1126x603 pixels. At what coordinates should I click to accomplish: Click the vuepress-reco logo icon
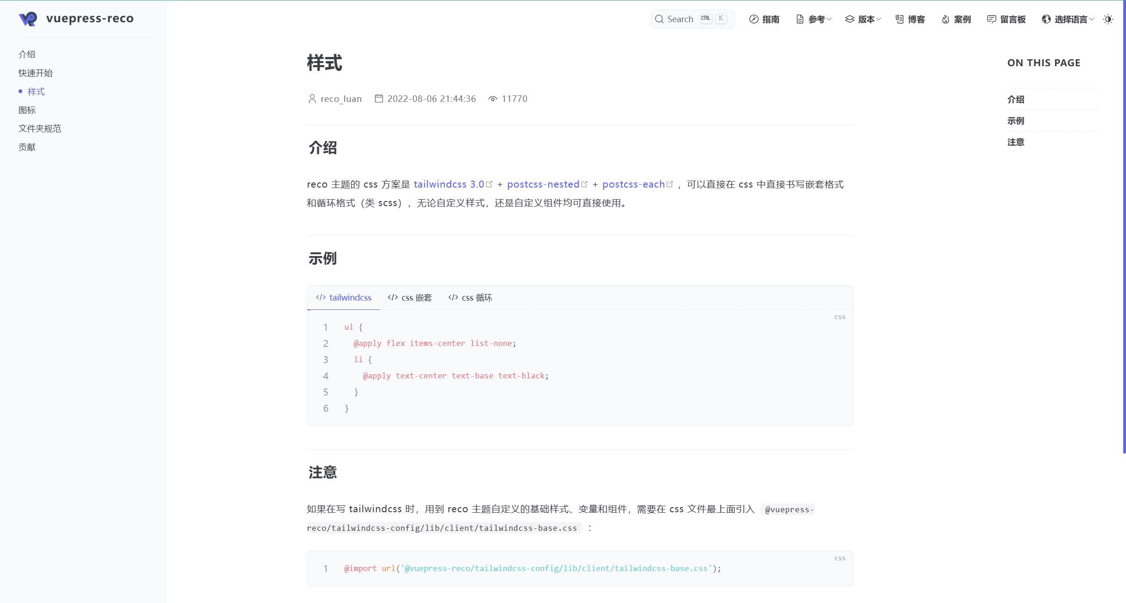pyautogui.click(x=28, y=19)
